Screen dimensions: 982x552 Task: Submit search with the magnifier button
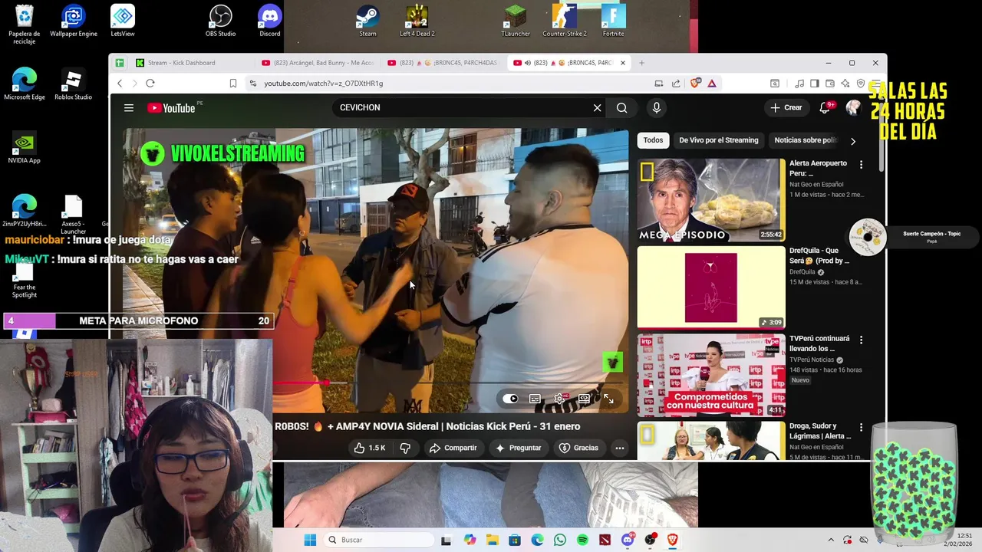tap(621, 108)
